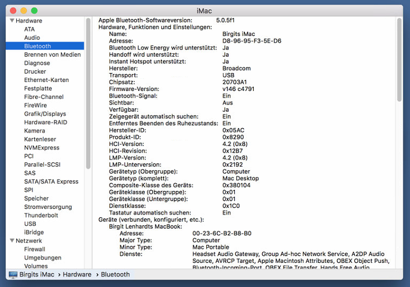Click the Hardware section header
The image size is (410, 287).
point(29,21)
